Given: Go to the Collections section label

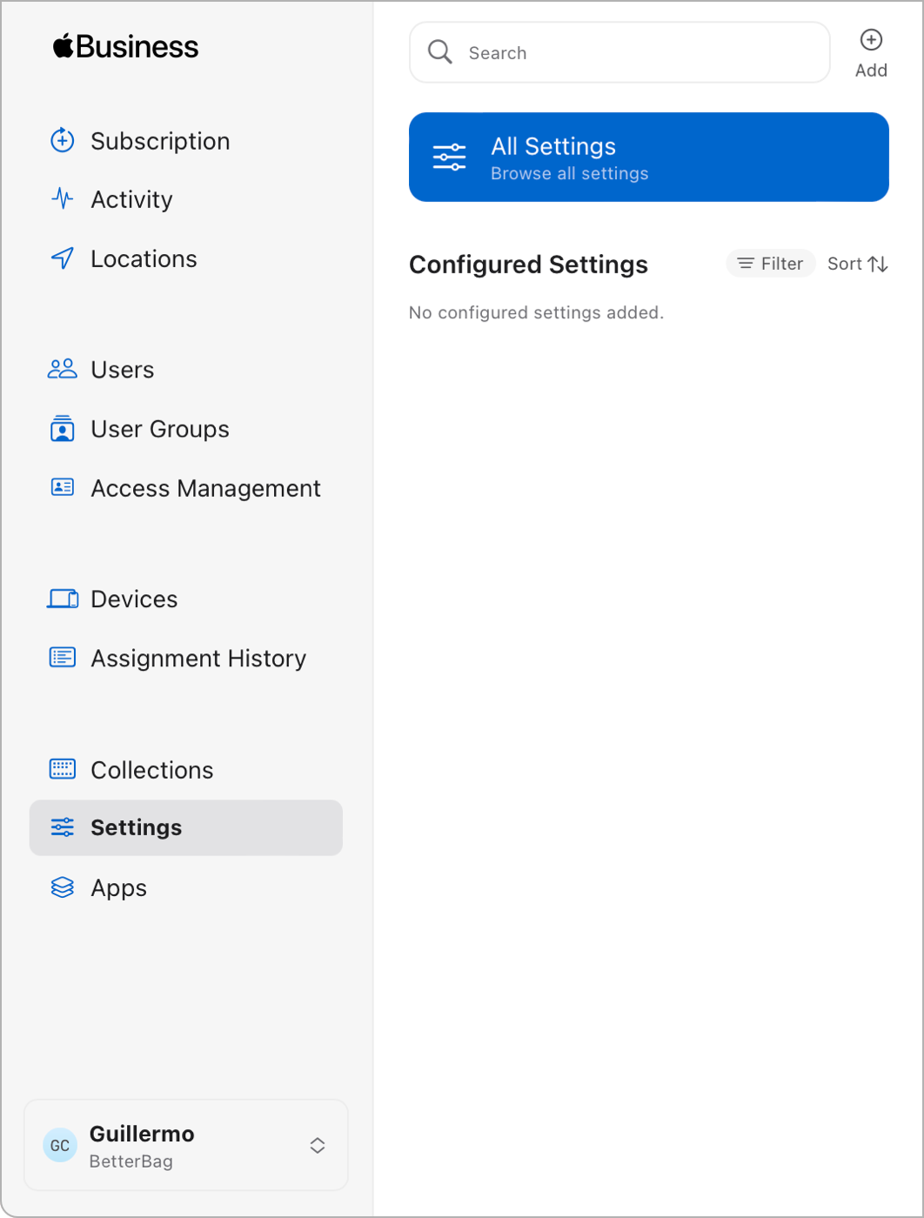Looking at the screenshot, I should (152, 770).
